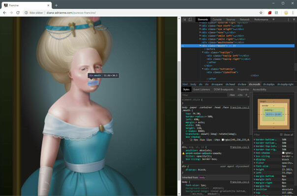Open the profile avatar icon
Image resolution: width=297 pixels, height=196 pixels.
(286, 13)
